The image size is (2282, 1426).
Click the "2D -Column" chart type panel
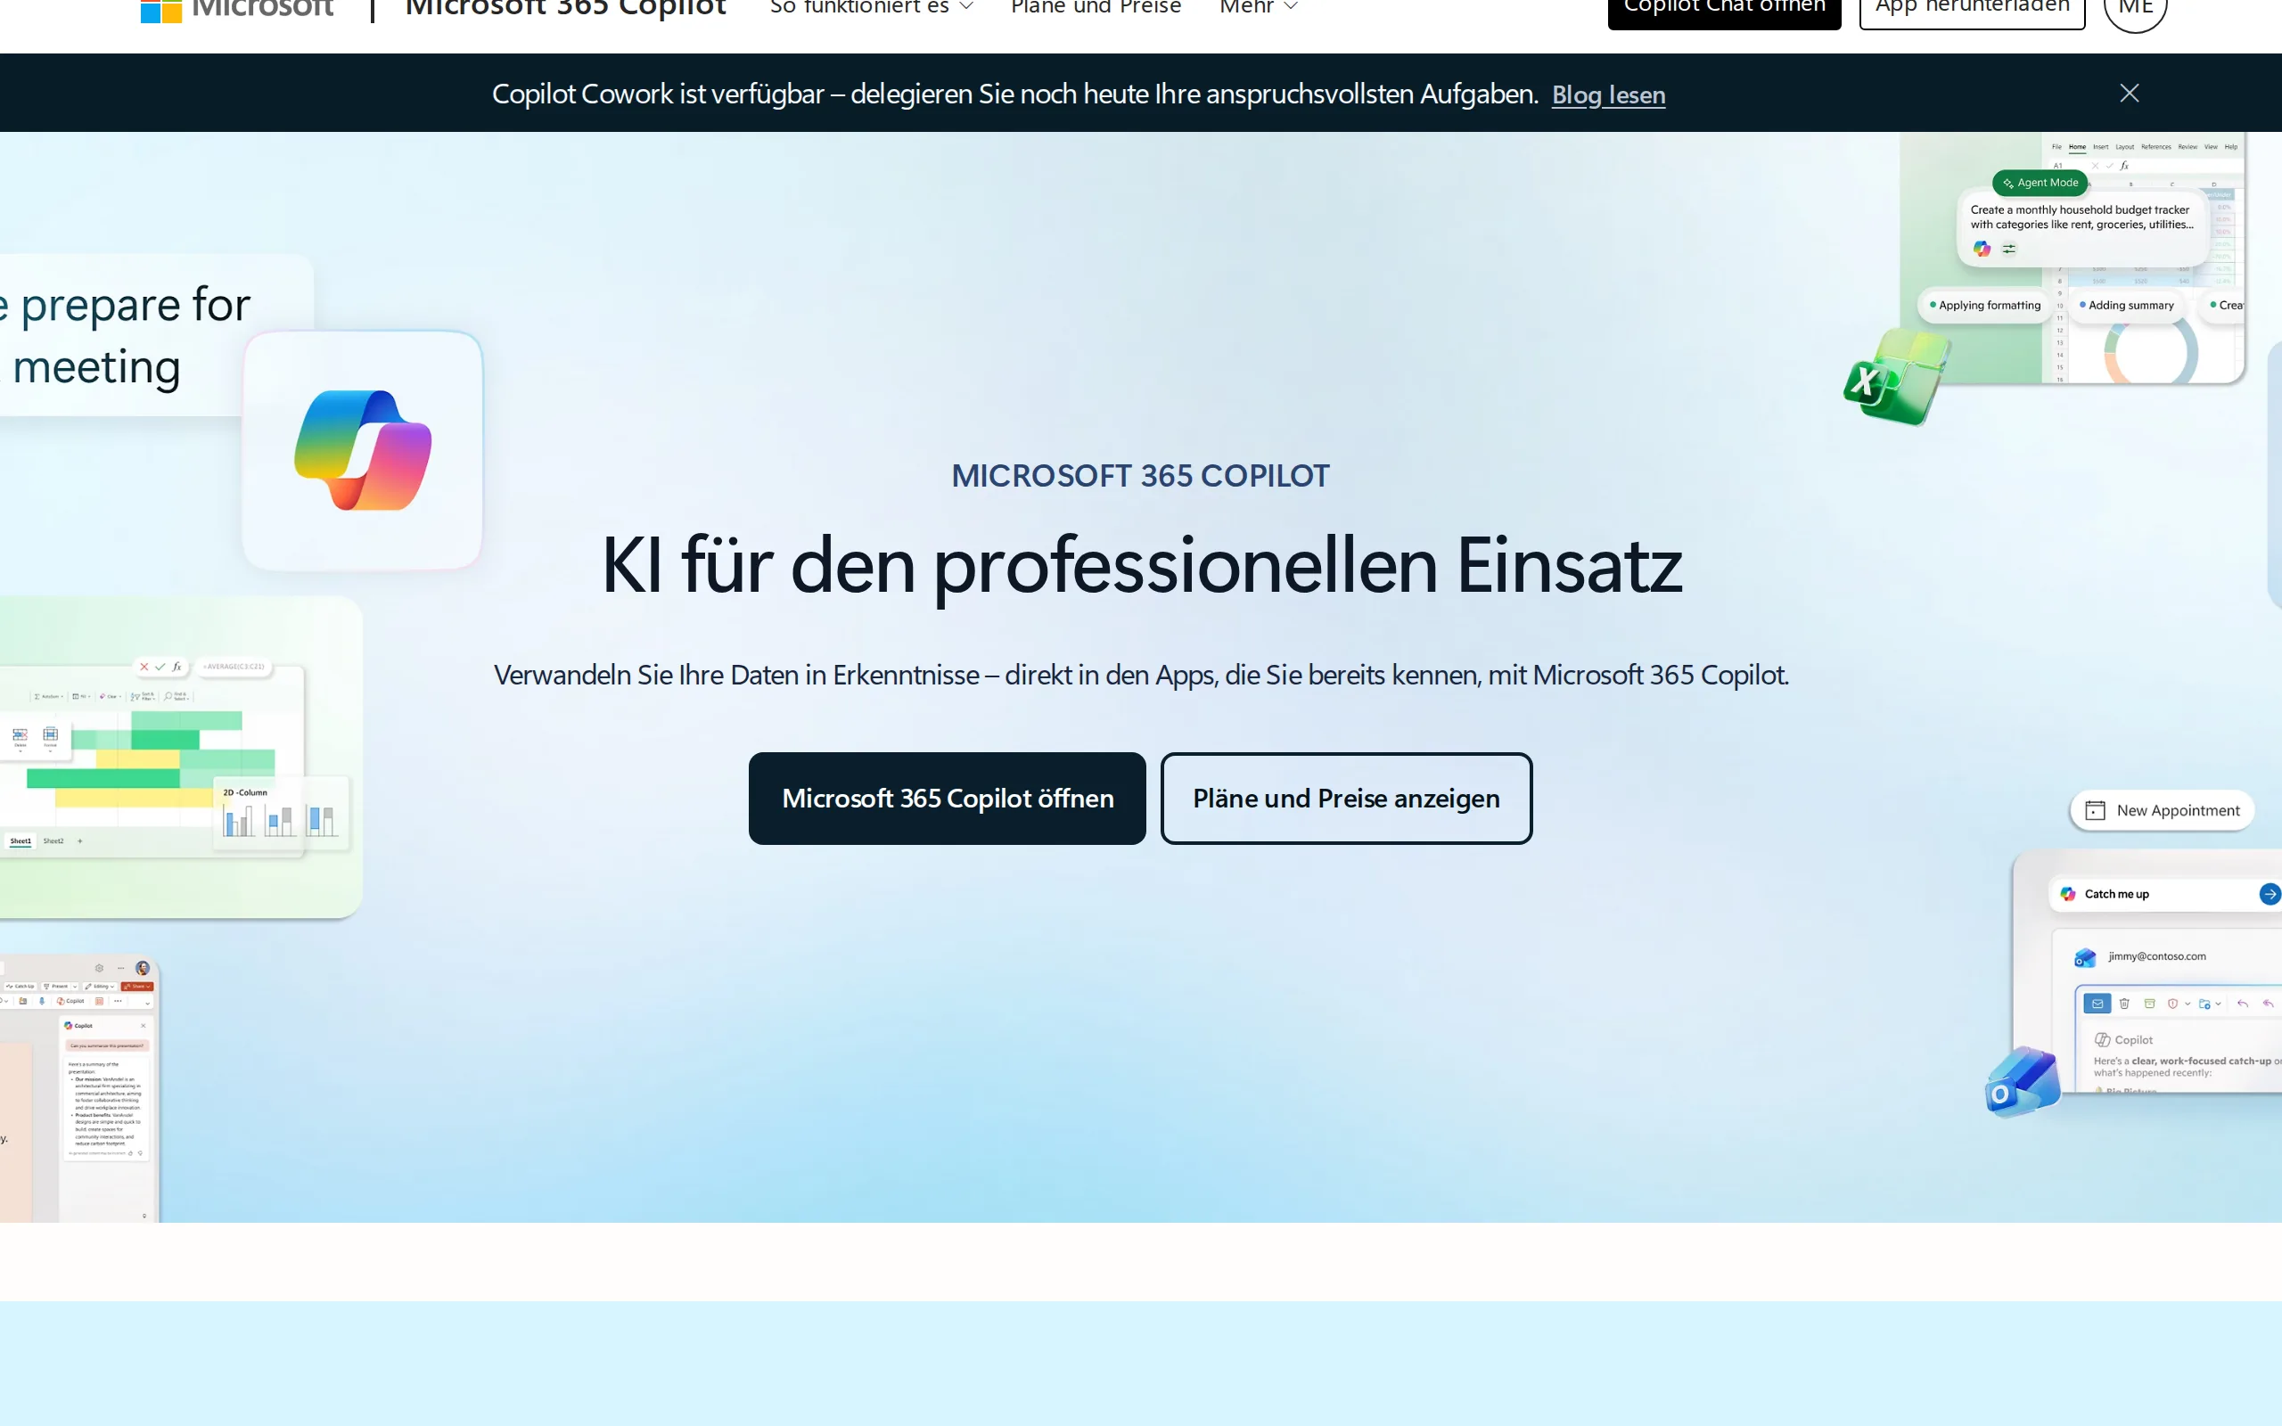281,813
